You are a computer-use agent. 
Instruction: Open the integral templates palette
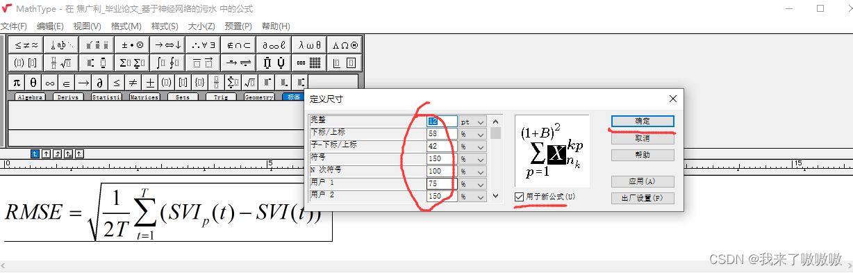(x=167, y=63)
